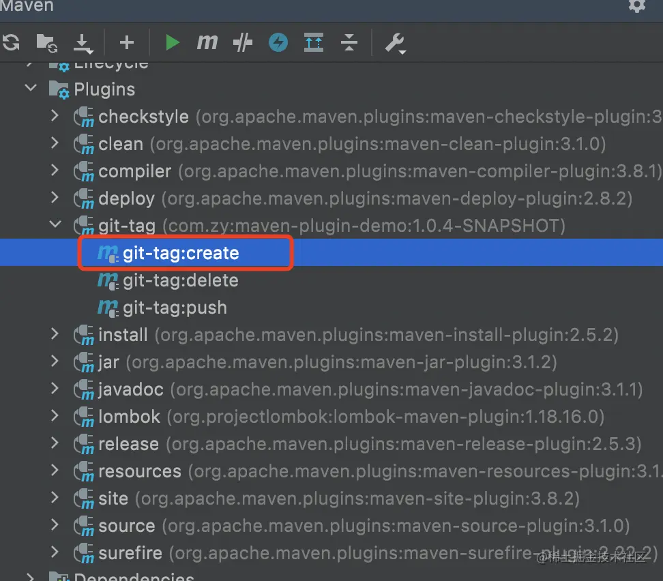
Task: Select the checkstyle plugin row text
Action: 381,117
